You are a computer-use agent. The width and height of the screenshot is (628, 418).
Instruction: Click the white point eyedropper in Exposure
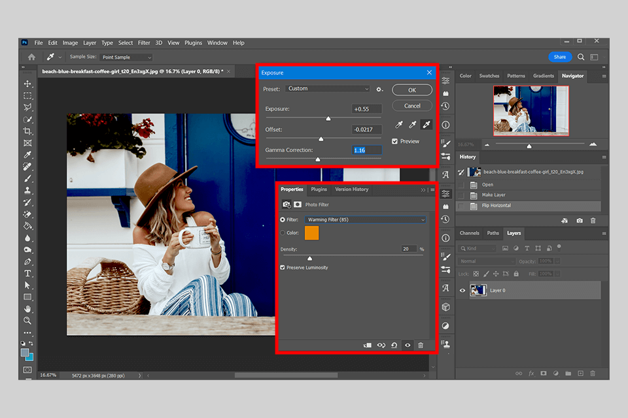[426, 125]
